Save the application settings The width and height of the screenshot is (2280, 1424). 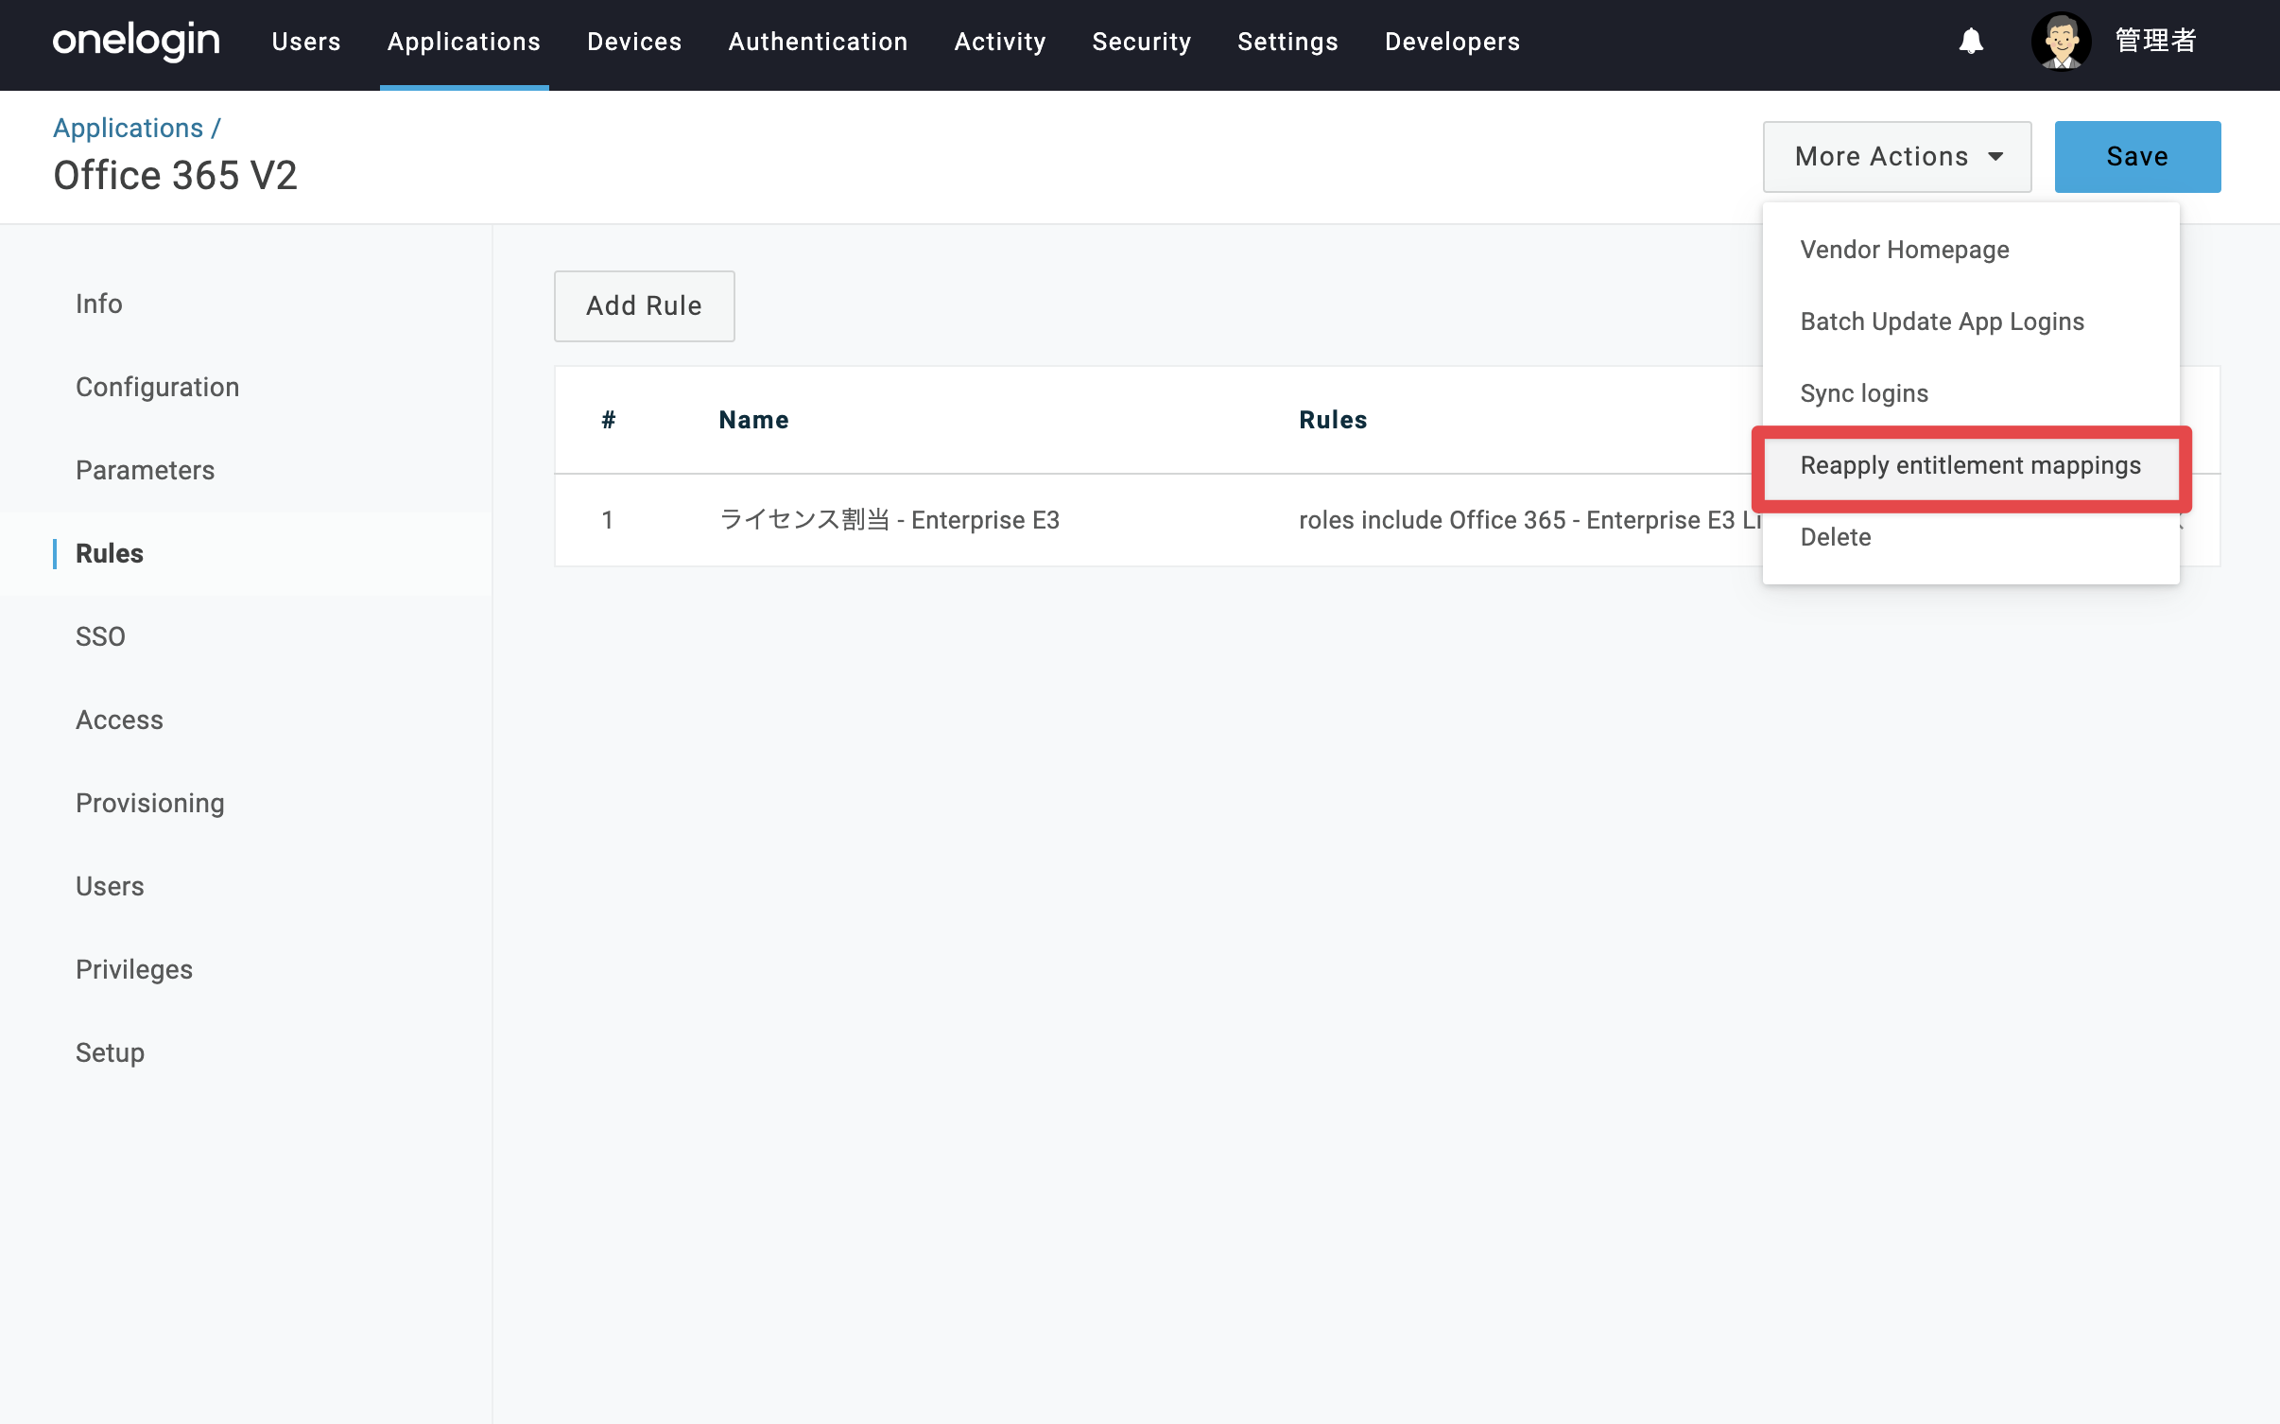2137,157
